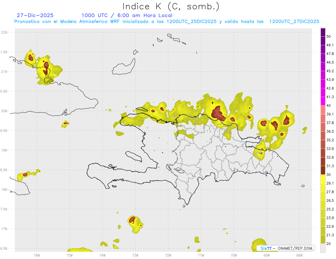The width and height of the screenshot is (336, 259).
Task: Click the colorbar value "36.5"
Action: [x=330, y=132]
